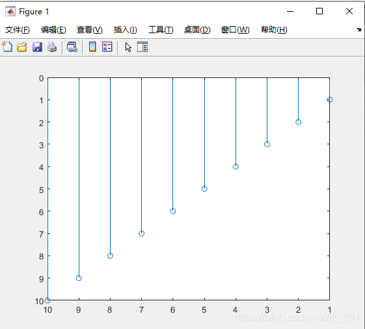This screenshot has width=365, height=329.
Task: Select the stem marker at value 9
Action: coord(79,278)
